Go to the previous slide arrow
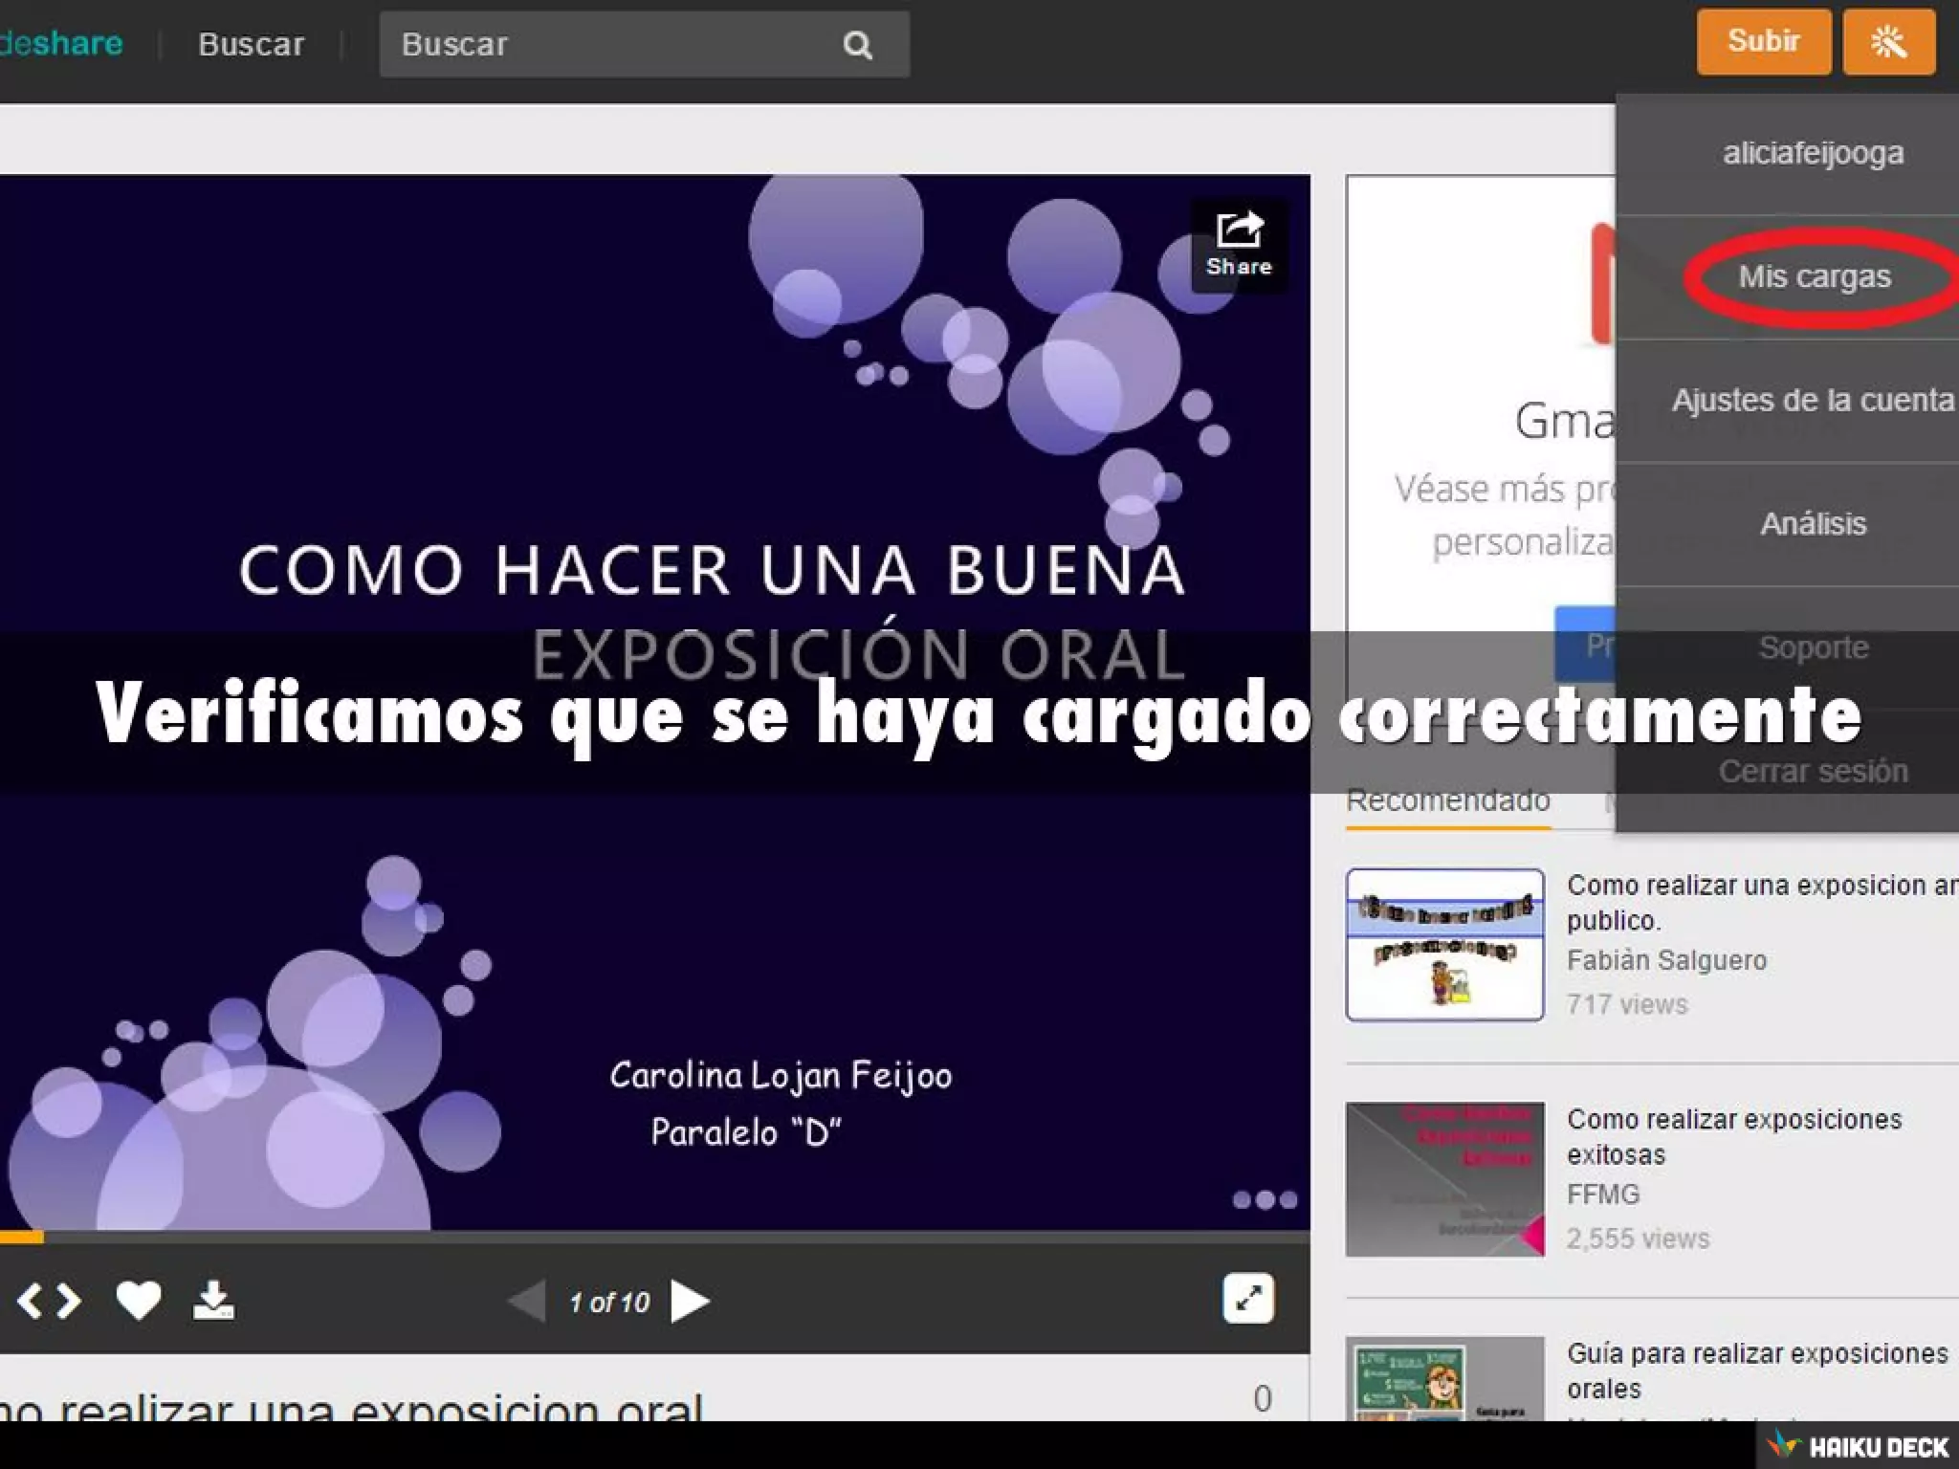This screenshot has width=1959, height=1469. click(526, 1301)
